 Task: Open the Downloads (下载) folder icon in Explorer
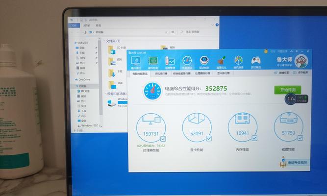(112, 73)
